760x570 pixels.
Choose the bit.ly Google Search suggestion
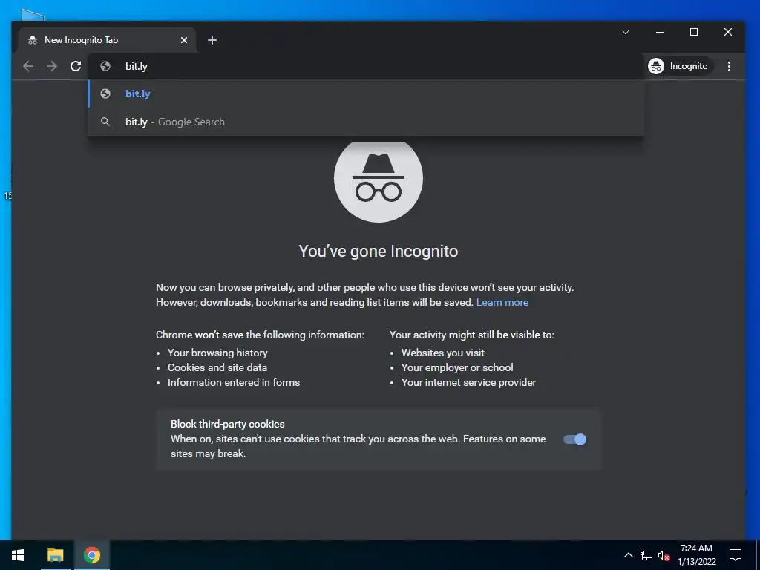point(366,122)
